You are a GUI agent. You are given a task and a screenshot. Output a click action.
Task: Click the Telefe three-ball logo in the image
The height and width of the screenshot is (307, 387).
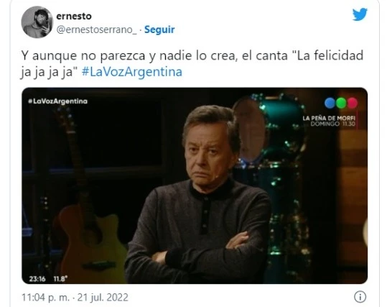click(x=341, y=103)
